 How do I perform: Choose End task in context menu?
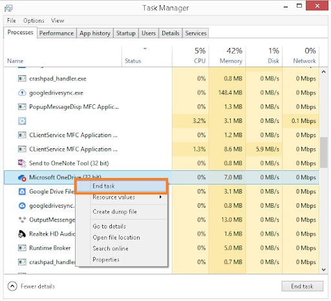point(121,186)
